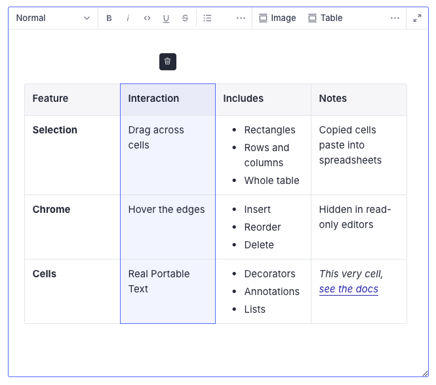The image size is (436, 385).
Task: Click the 'Insert' list item
Action: pyautogui.click(x=257, y=210)
